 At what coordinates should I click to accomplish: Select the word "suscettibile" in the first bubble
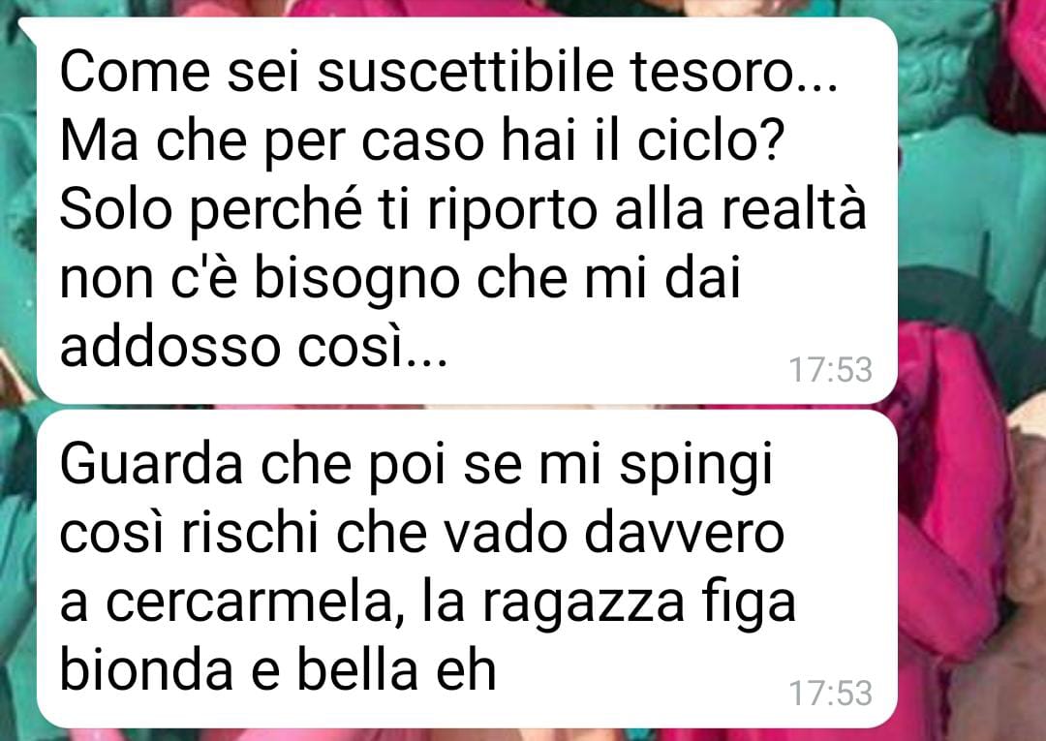click(465, 72)
